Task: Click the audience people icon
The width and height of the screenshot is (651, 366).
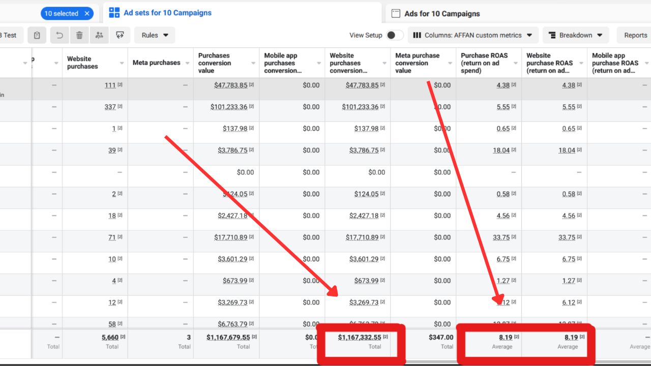Action: pos(99,35)
